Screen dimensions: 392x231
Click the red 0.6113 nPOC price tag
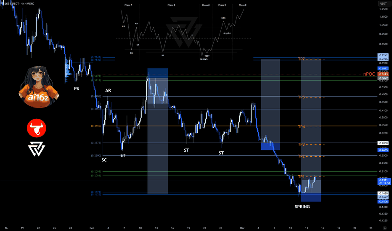pos(383,74)
